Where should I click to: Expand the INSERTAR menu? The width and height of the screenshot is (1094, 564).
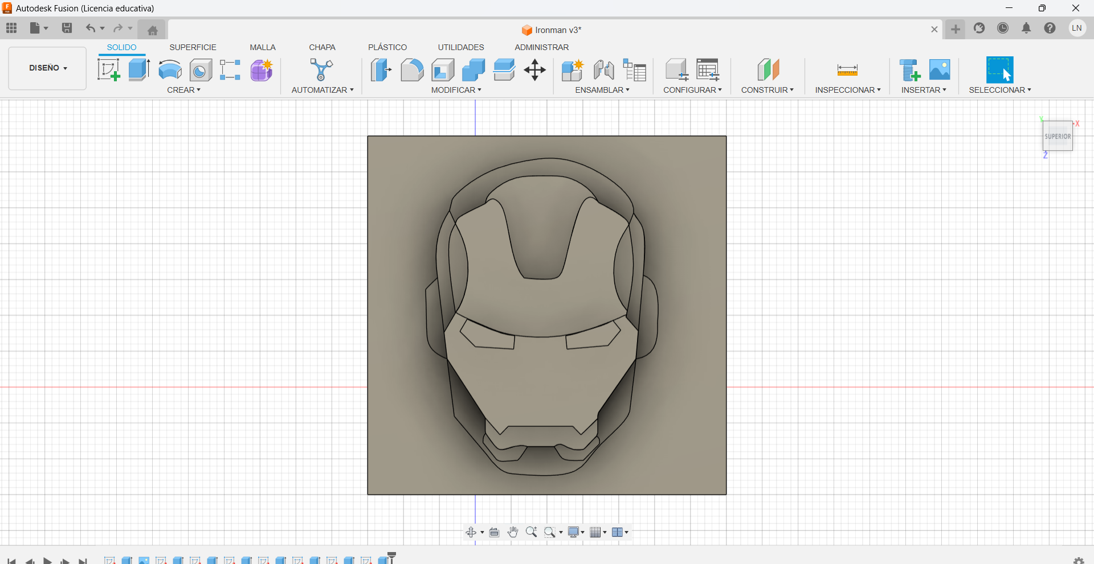pyautogui.click(x=924, y=90)
